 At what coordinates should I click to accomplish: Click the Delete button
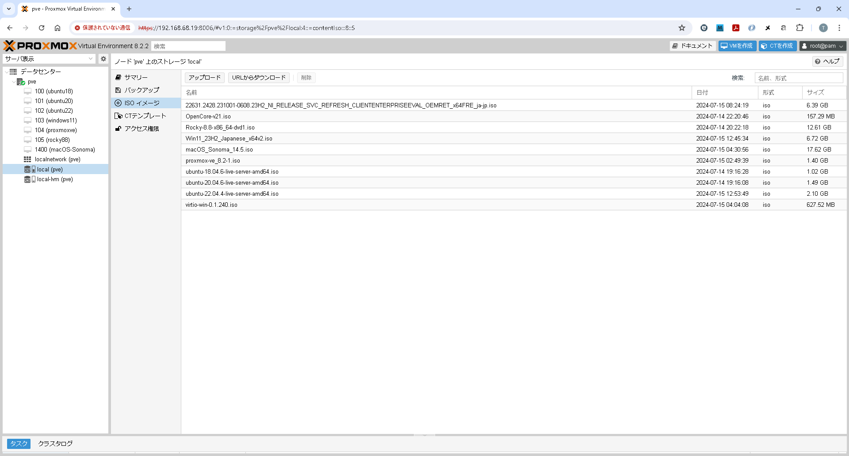click(x=306, y=78)
